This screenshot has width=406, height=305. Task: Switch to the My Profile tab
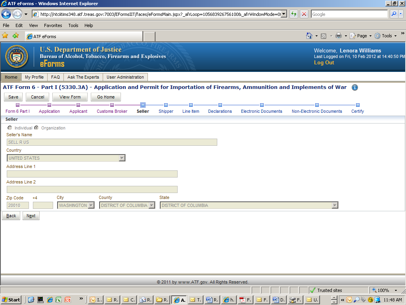34,77
